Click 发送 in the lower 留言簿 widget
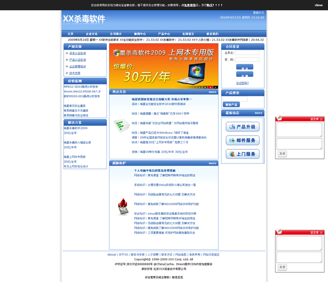328x282 pixels. [x=282, y=267]
